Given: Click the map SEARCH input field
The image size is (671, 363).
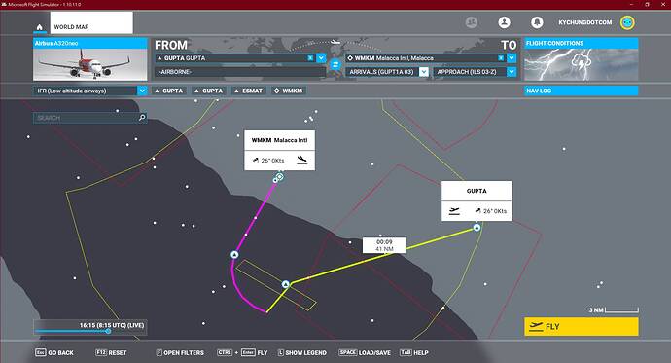Looking at the screenshot, I should point(86,118).
